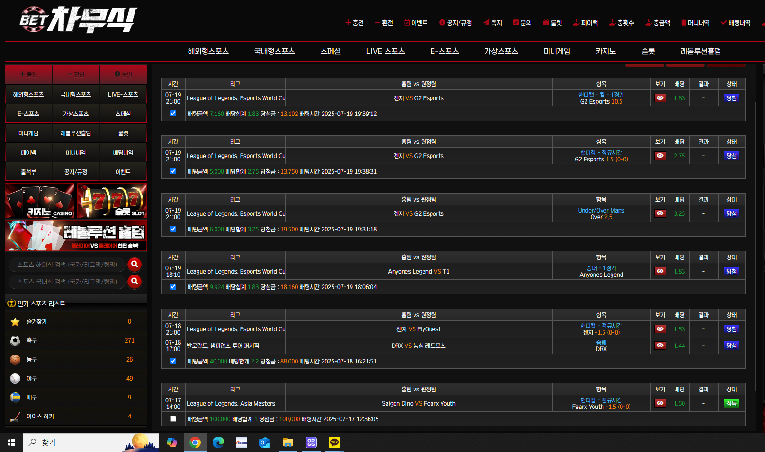Open 환전 in the top header
Viewport: 765px width, 452px height.
(384, 23)
